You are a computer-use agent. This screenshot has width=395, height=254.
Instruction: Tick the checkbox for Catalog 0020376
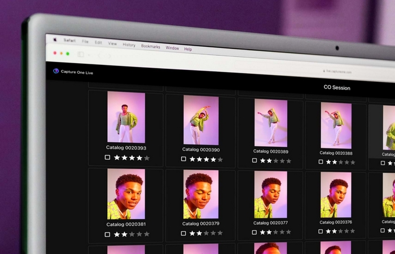pyautogui.click(x=321, y=231)
